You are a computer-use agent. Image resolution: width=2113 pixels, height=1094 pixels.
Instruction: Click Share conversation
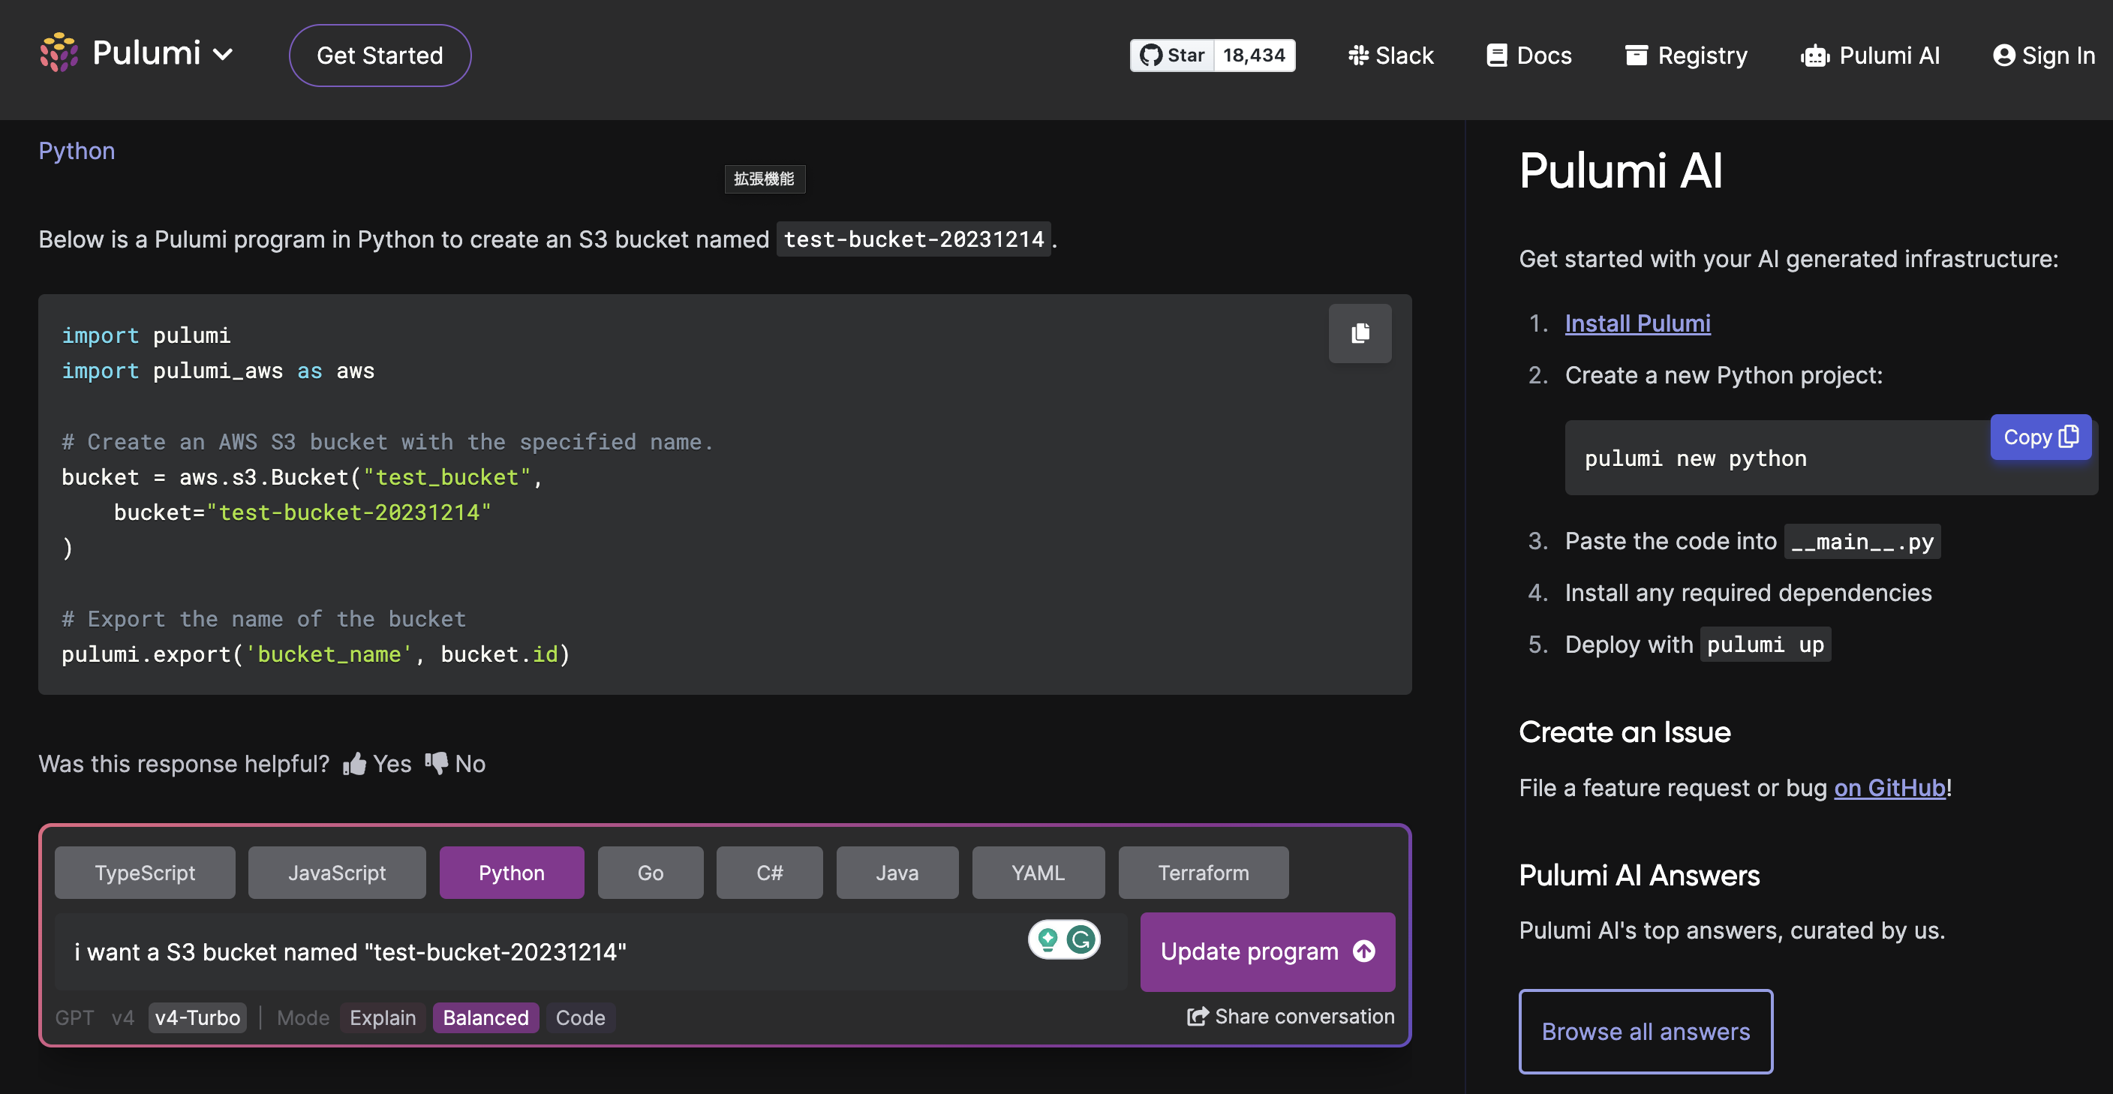(x=1291, y=1017)
